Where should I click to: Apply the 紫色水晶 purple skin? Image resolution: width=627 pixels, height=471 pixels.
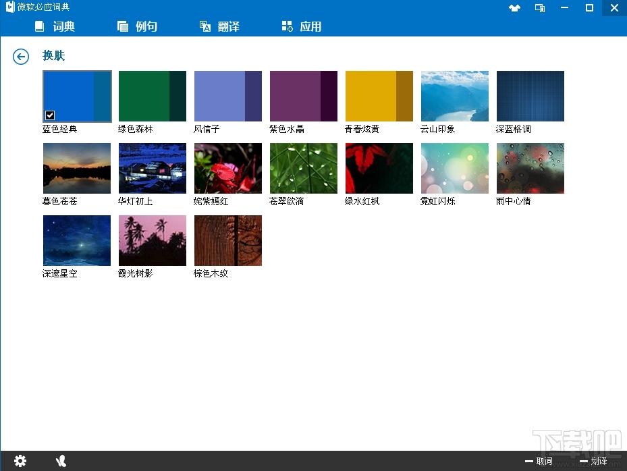(304, 96)
